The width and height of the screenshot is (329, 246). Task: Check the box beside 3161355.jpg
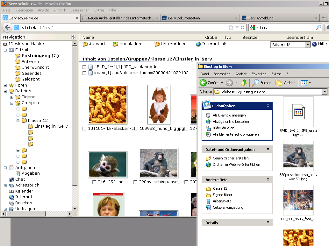94,182
